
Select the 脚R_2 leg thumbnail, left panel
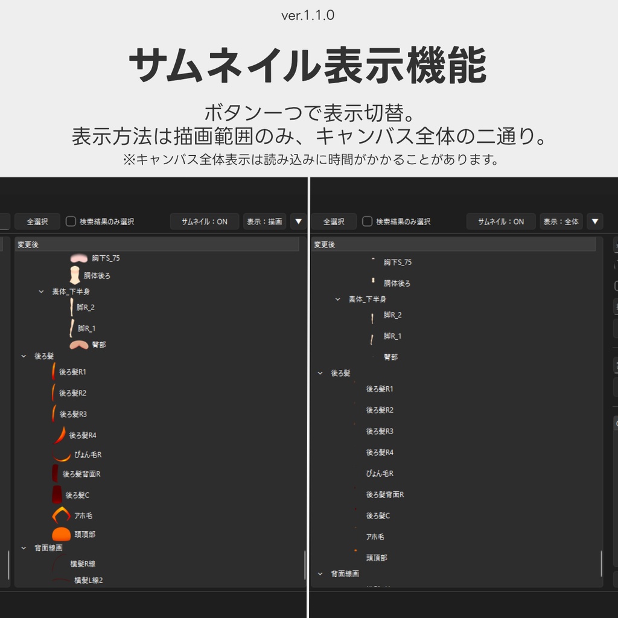pyautogui.click(x=71, y=307)
